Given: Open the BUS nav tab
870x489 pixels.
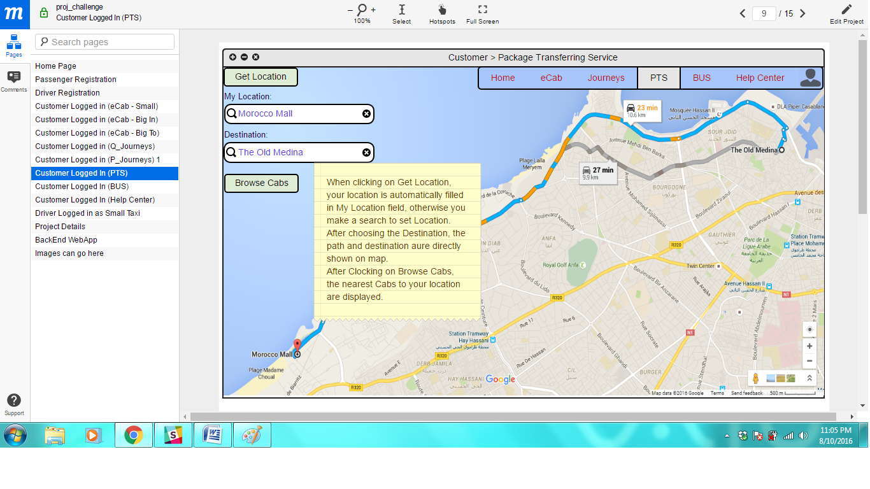Looking at the screenshot, I should pyautogui.click(x=702, y=78).
